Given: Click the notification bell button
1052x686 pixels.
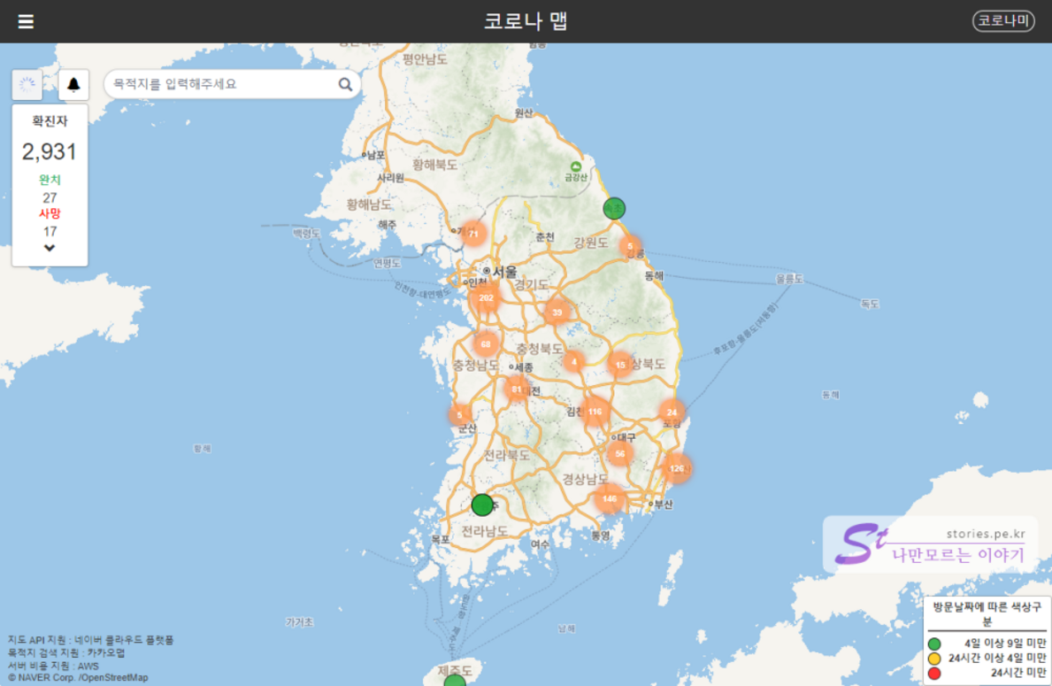Looking at the screenshot, I should pyautogui.click(x=73, y=85).
